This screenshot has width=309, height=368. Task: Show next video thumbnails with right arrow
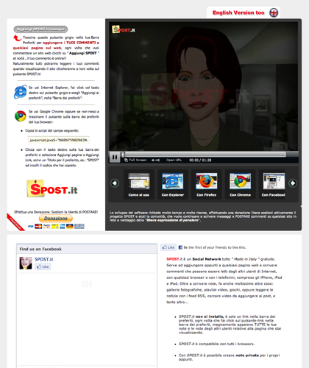(x=293, y=183)
